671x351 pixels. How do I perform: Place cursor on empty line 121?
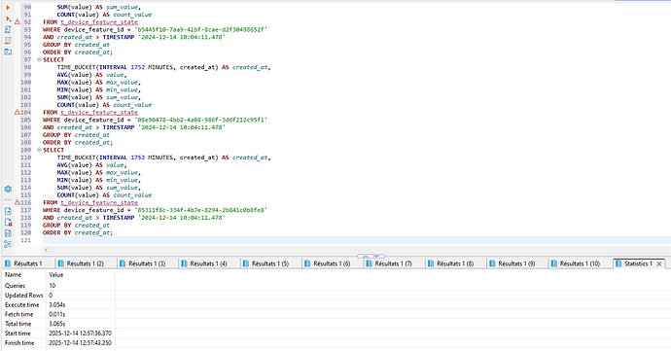tap(357, 240)
